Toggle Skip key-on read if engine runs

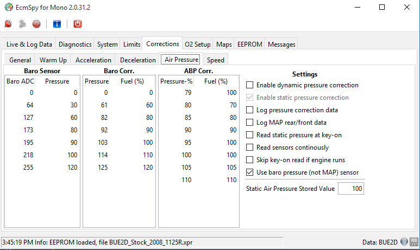[249, 160]
